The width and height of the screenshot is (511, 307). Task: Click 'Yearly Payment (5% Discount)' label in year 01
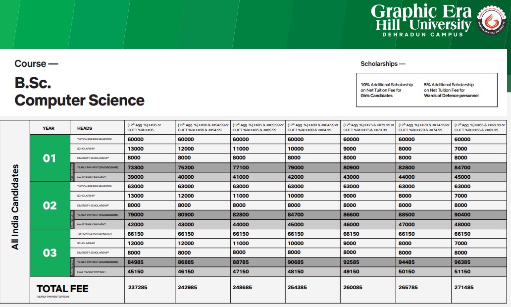(x=98, y=167)
